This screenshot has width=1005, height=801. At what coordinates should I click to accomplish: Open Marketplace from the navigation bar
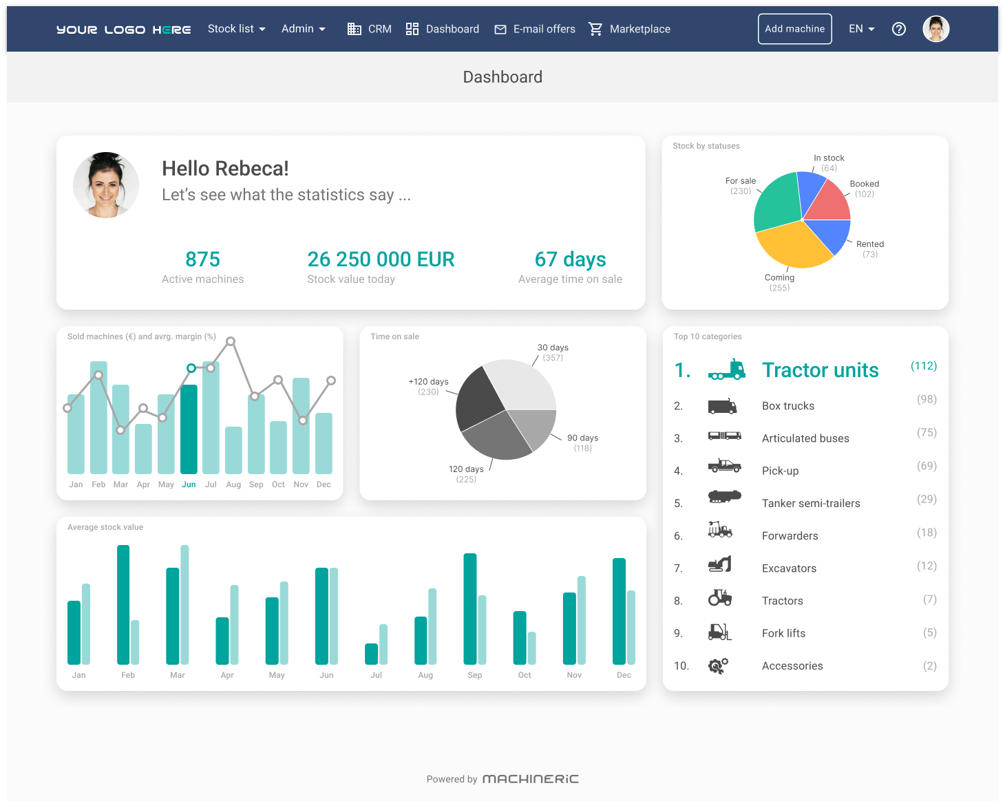(x=629, y=29)
